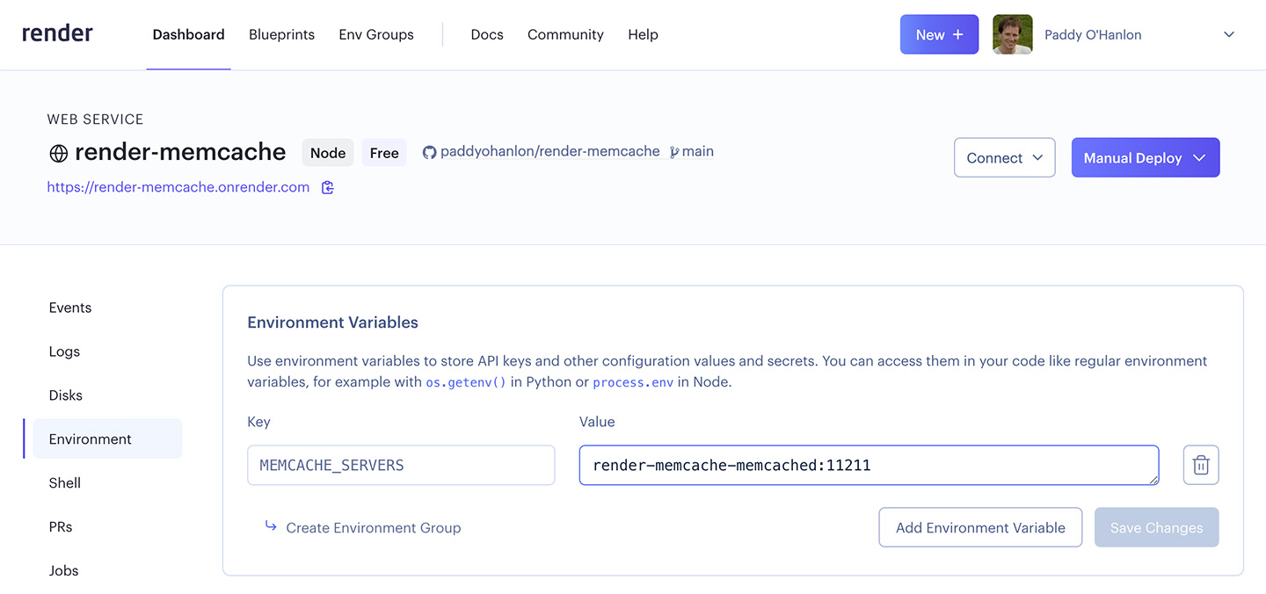1266x594 pixels.
Task: Click the Environment Variables heading
Action: click(332, 322)
